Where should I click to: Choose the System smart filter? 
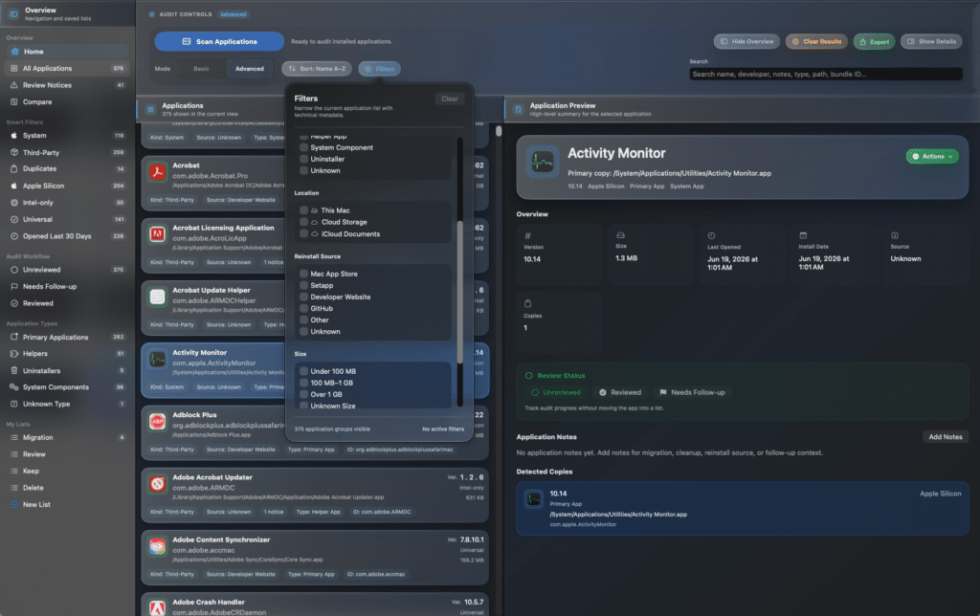[67, 135]
